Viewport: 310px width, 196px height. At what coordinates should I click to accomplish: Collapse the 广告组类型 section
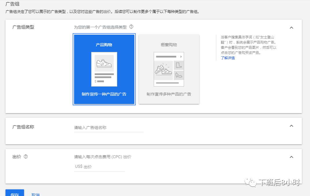[x=291, y=27]
